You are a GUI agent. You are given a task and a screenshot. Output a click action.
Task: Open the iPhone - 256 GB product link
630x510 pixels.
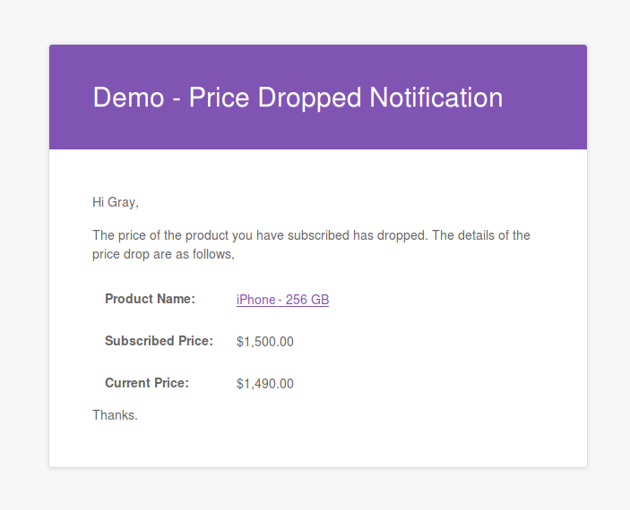tap(282, 300)
